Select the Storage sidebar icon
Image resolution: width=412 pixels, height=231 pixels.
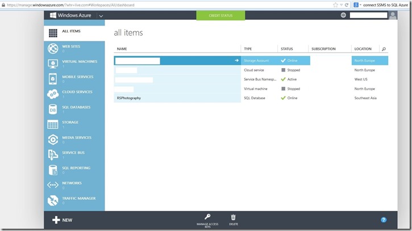click(x=53, y=124)
